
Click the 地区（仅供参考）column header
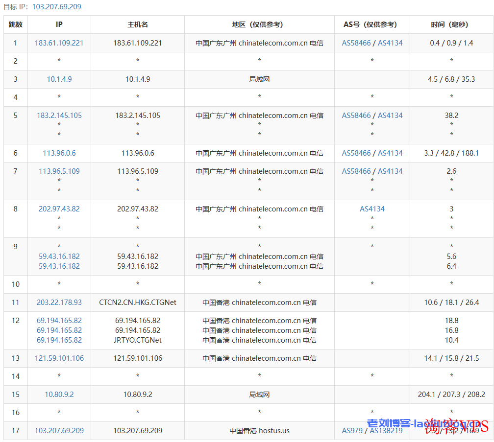(x=259, y=24)
